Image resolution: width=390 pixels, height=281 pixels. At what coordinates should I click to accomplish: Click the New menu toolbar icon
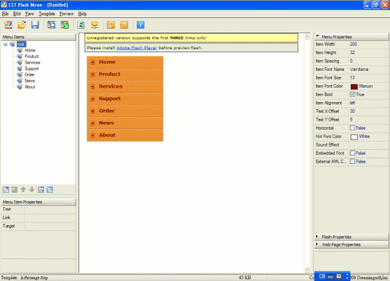[8, 25]
